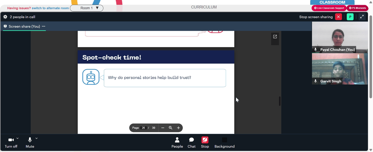The height and width of the screenshot is (152, 373).
Task: Open the People panel
Action: [177, 142]
